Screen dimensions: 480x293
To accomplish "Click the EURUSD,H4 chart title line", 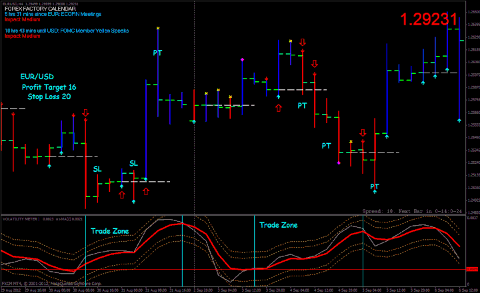I will (x=40, y=4).
